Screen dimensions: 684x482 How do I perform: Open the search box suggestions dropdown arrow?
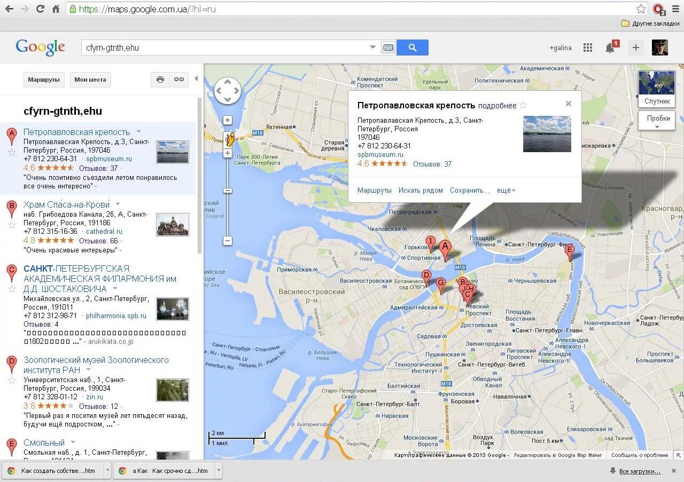click(x=372, y=47)
